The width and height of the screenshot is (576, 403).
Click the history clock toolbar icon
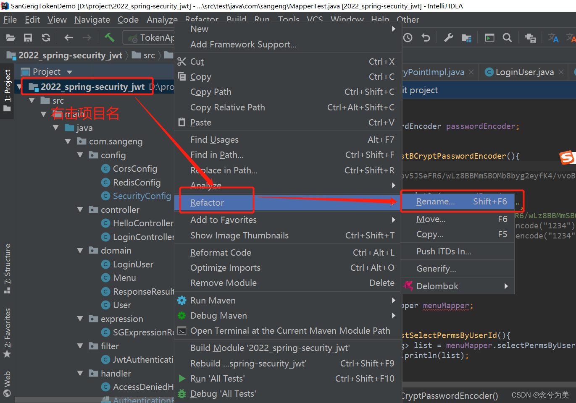408,38
